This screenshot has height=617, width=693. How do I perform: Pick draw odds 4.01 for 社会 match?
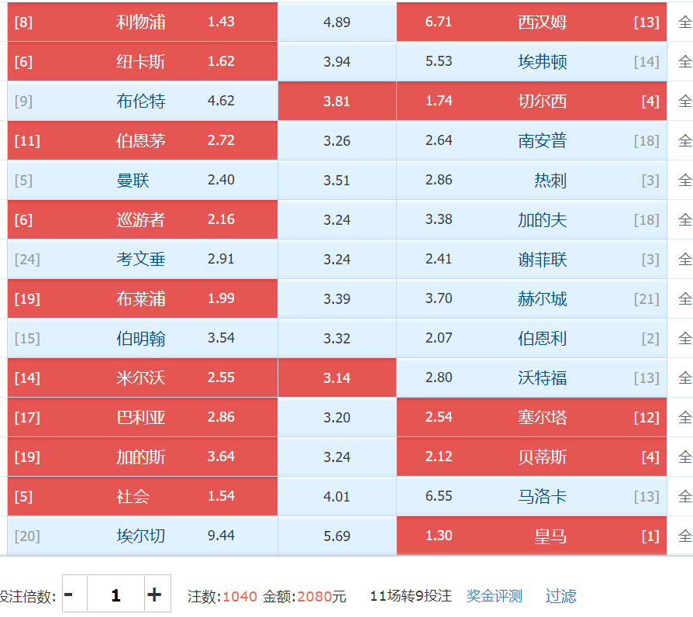[x=336, y=496]
